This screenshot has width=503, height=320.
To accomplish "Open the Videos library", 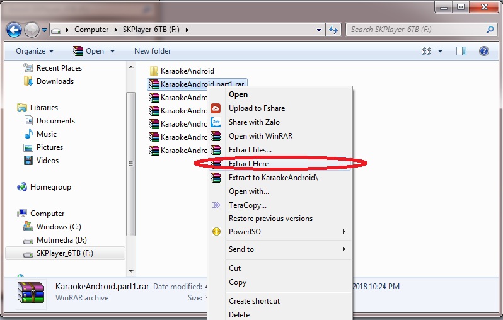I will (42, 161).
